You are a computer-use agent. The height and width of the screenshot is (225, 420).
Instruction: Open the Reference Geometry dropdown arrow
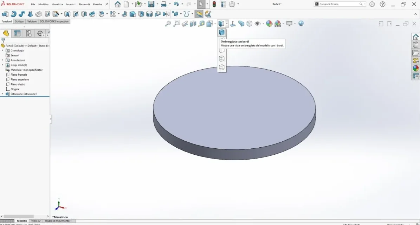coord(181,14)
